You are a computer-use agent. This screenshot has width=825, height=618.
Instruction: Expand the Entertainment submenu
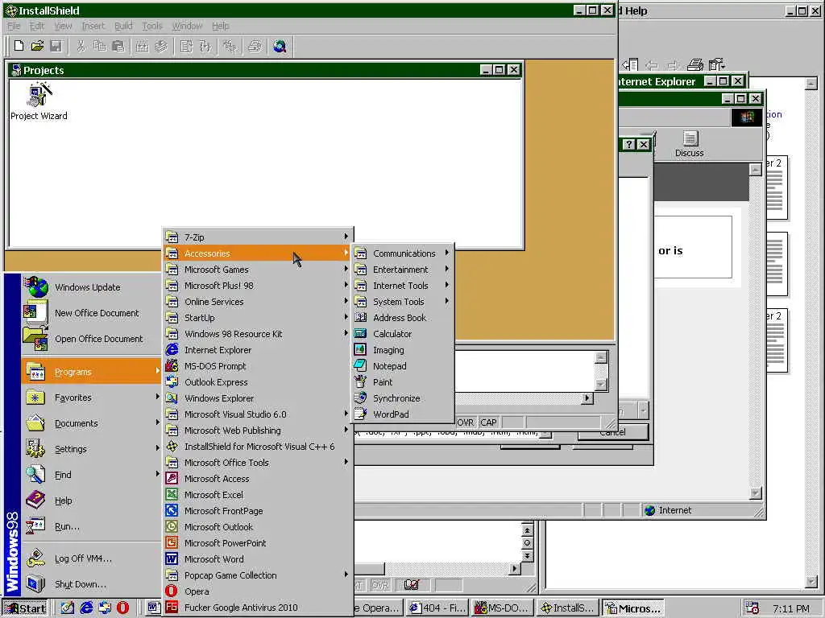coord(403,269)
